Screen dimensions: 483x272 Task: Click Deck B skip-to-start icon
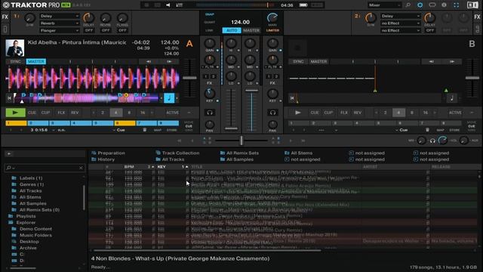(x=292, y=98)
